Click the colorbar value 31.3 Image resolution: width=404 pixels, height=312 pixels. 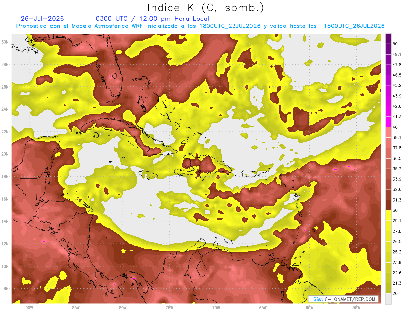397,200
